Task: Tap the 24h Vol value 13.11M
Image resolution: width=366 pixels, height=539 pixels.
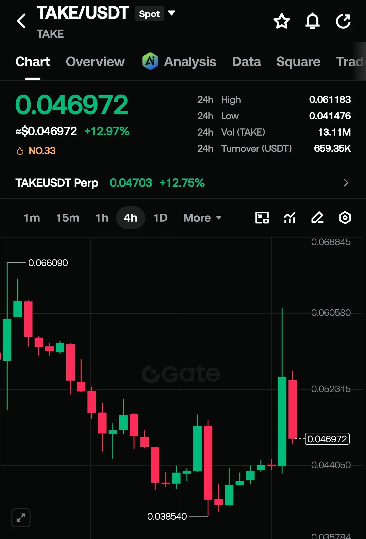Action: [334, 132]
